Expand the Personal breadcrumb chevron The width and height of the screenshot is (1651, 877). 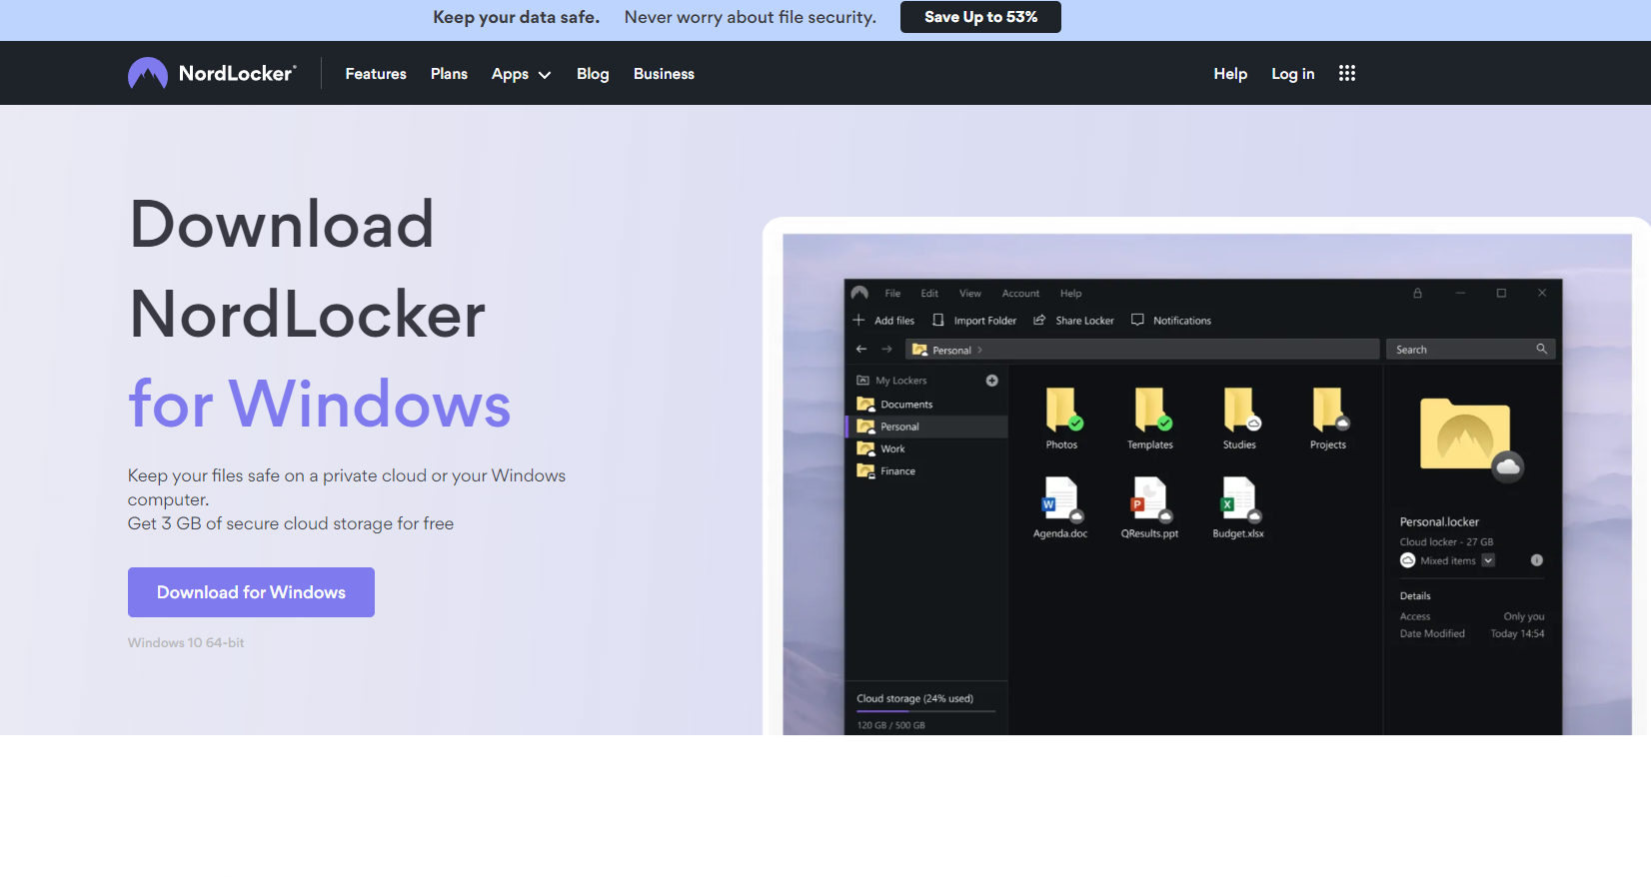[980, 350]
